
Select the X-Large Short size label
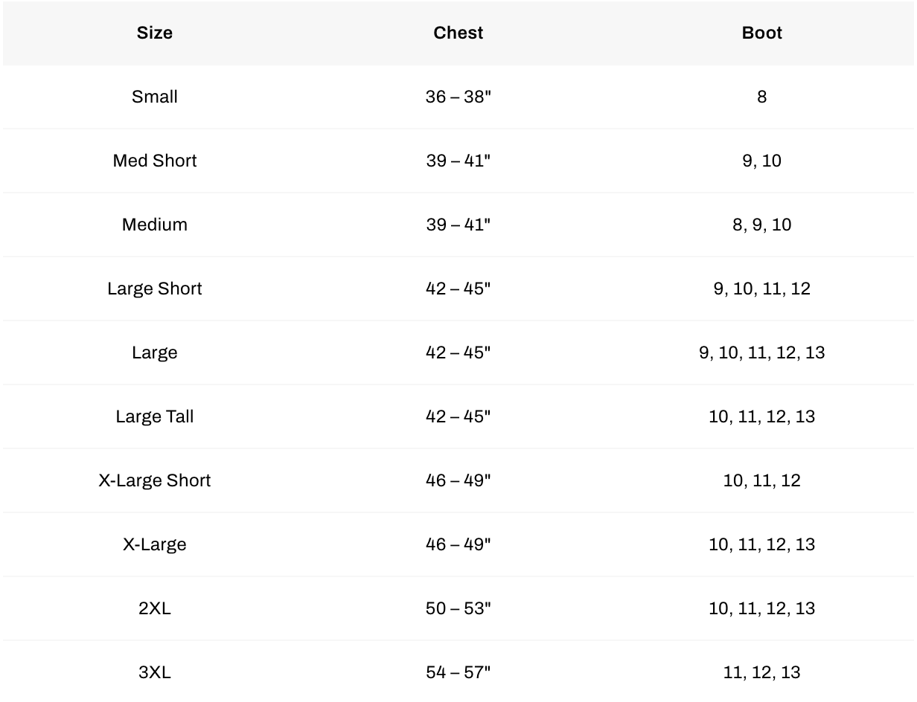click(x=155, y=480)
